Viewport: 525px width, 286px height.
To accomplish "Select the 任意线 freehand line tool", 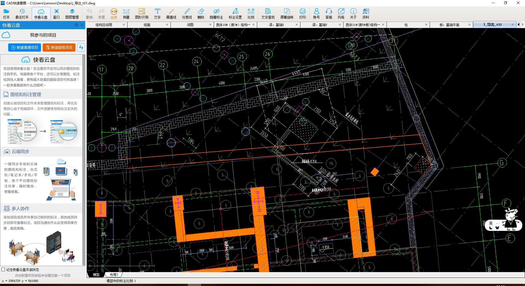I will [187, 13].
